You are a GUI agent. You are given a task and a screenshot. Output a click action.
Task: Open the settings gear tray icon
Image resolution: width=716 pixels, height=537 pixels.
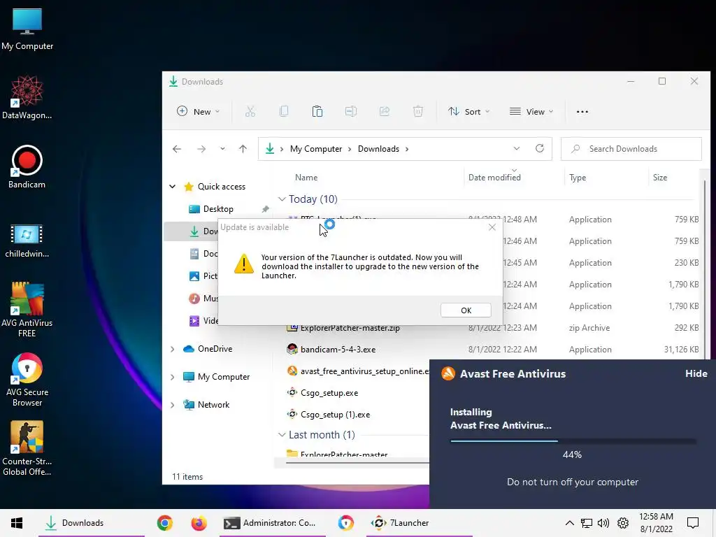pyautogui.click(x=623, y=523)
